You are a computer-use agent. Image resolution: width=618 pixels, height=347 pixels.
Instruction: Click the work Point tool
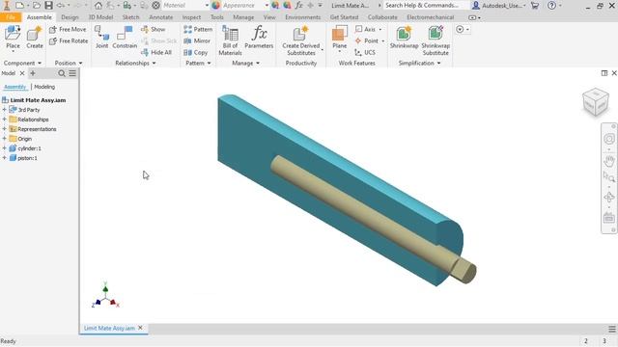tap(370, 40)
